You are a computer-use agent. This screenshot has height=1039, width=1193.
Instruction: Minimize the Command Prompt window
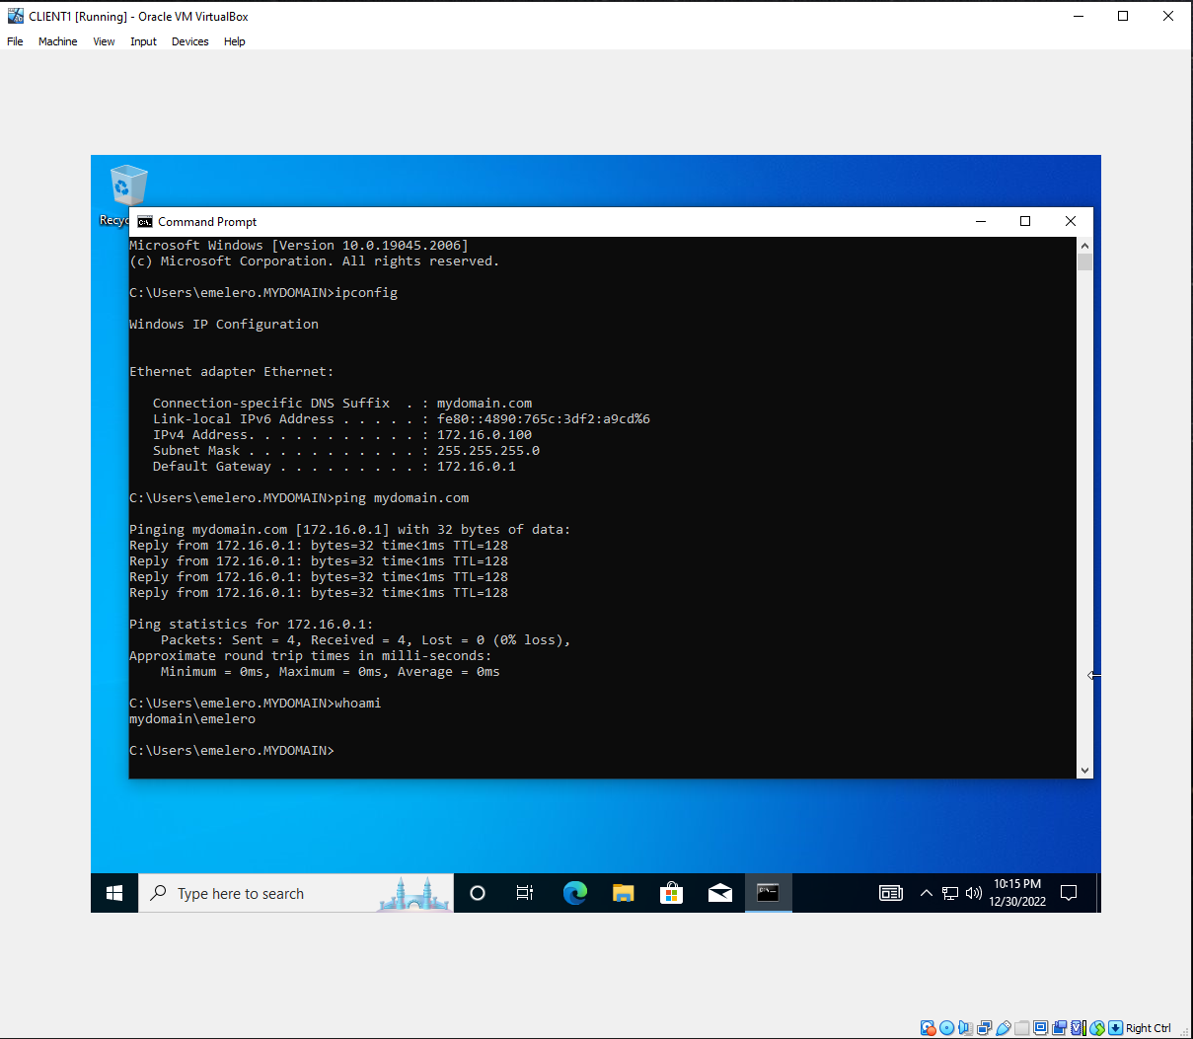(981, 221)
